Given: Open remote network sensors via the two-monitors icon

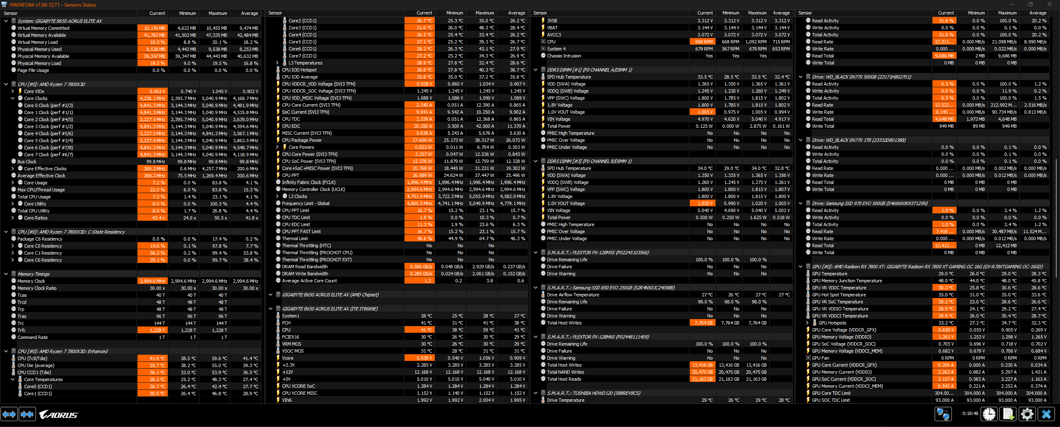Looking at the screenshot, I should point(943,414).
